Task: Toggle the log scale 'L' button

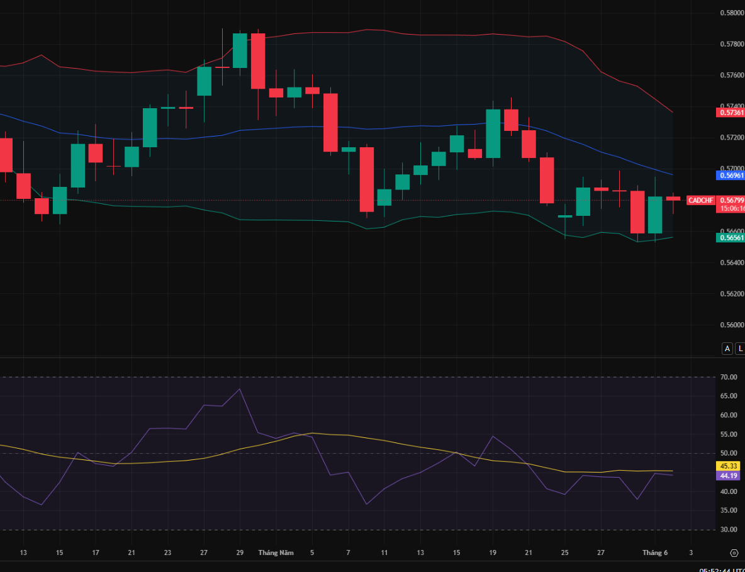Action: click(740, 349)
